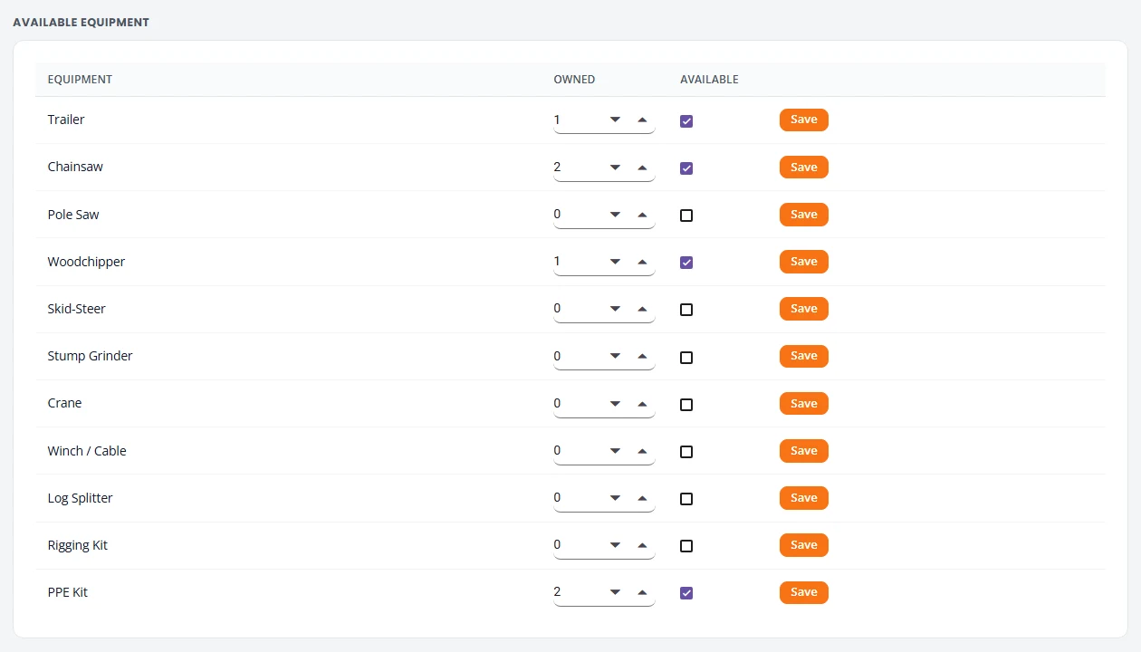The height and width of the screenshot is (652, 1141).
Task: Enable the Rigging Kit available checkbox
Action: pyautogui.click(x=686, y=546)
